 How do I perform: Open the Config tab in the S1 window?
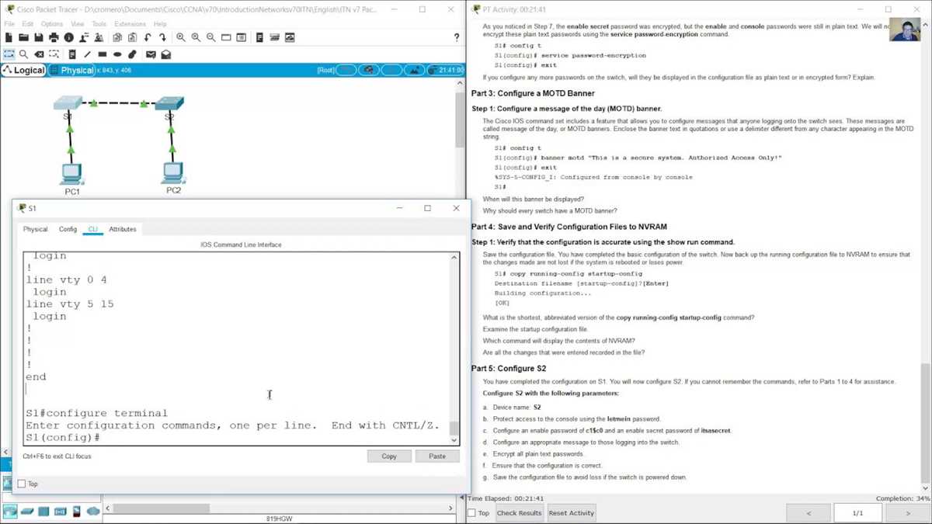68,229
